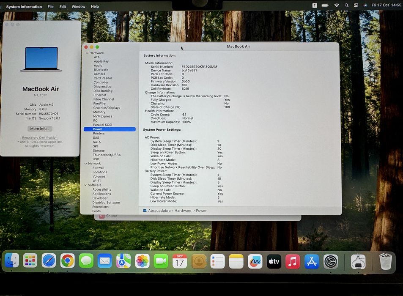The width and height of the screenshot is (403, 296).
Task: Open System Settings from the Dock
Action: (331, 262)
